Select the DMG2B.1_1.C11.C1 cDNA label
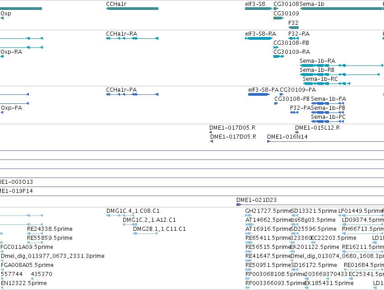 (159, 229)
